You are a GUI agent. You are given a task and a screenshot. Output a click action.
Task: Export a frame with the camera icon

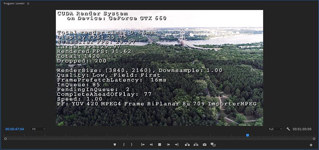pos(205,144)
